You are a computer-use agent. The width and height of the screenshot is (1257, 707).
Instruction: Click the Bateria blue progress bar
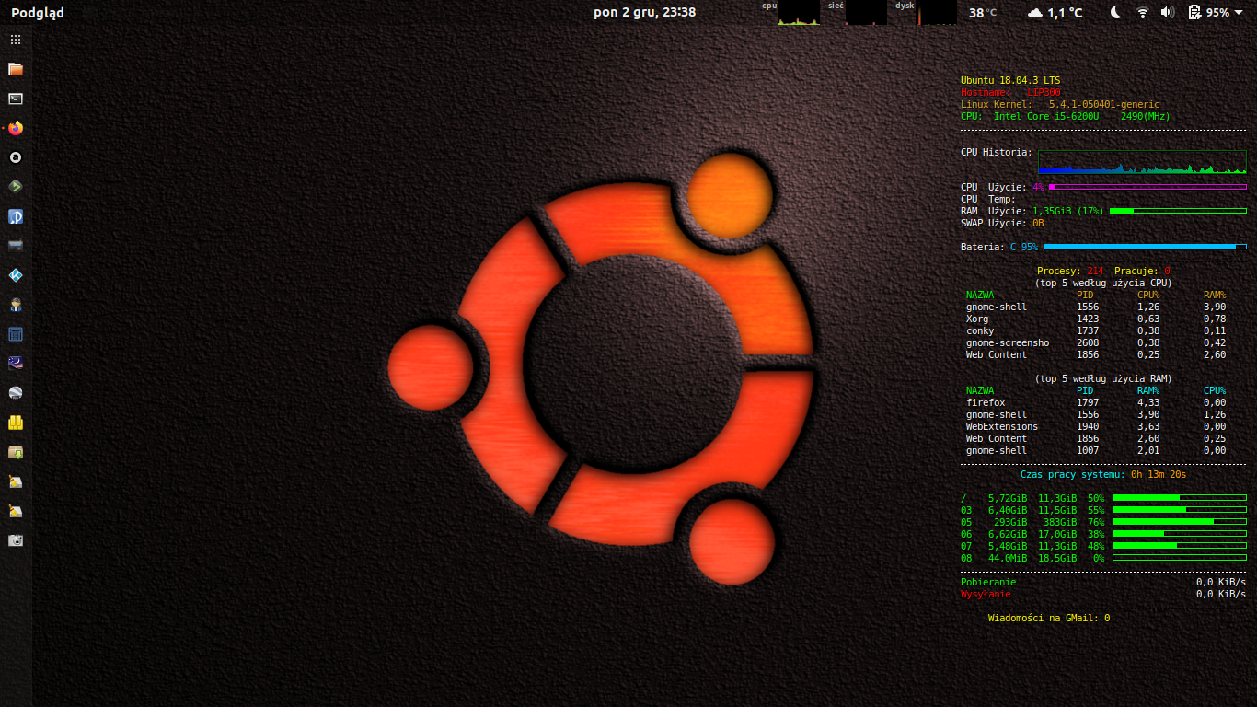coord(1145,247)
